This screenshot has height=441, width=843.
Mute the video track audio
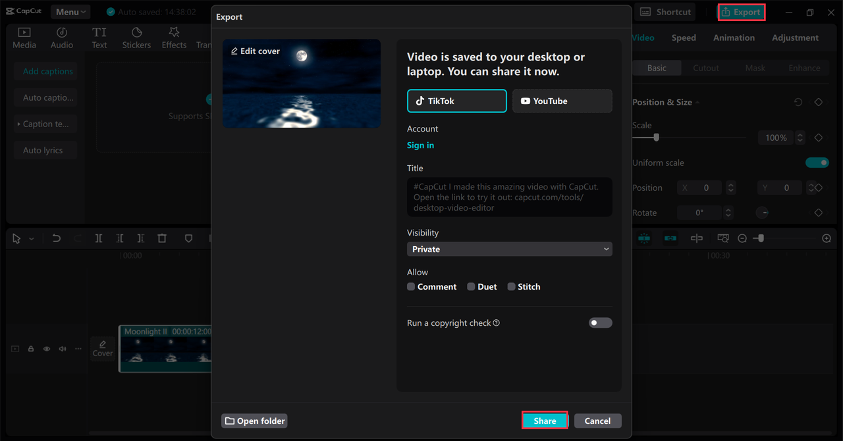pyautogui.click(x=63, y=349)
